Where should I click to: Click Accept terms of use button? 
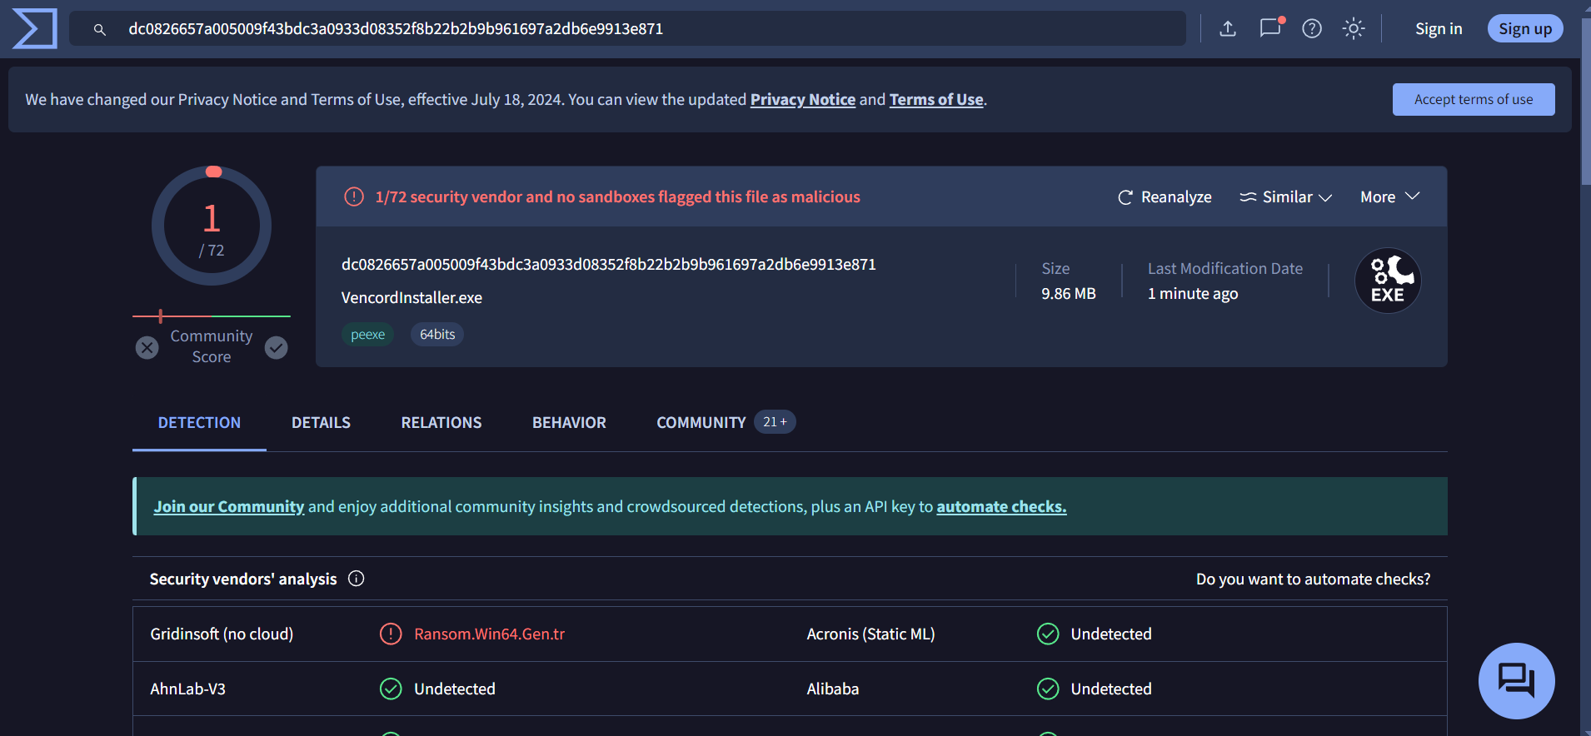(x=1473, y=100)
